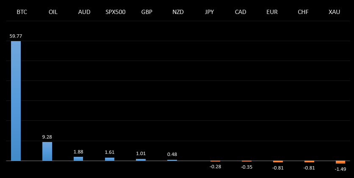Select the EUR category label

(272, 12)
